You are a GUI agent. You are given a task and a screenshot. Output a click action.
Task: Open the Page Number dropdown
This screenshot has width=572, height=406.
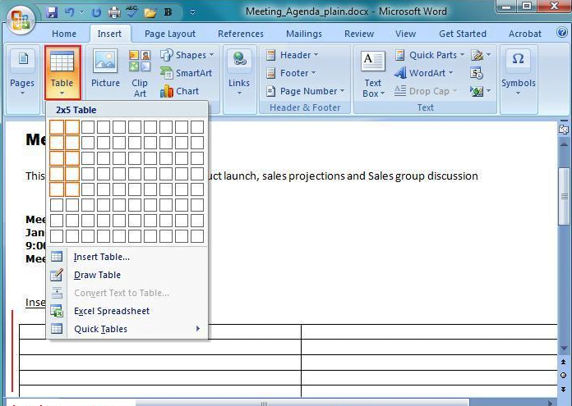306,91
